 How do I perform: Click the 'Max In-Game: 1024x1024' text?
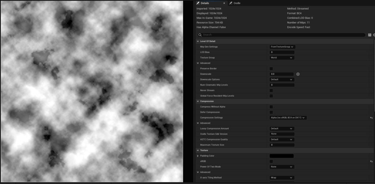[212, 18]
